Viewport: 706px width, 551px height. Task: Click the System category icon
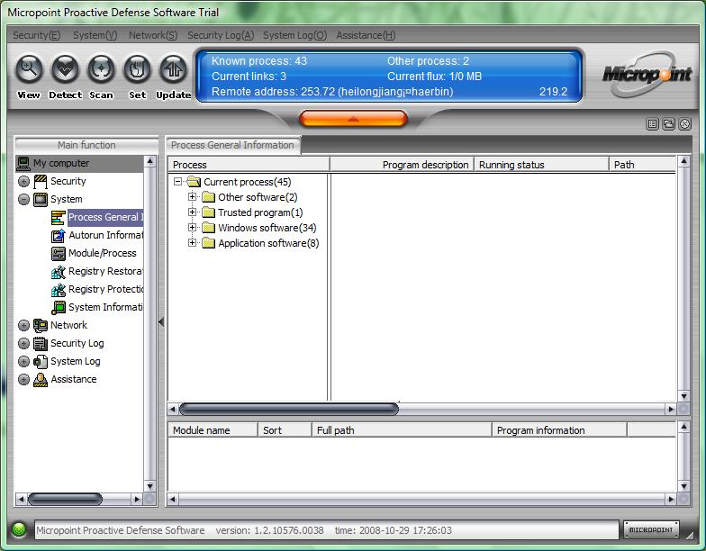pyautogui.click(x=41, y=200)
